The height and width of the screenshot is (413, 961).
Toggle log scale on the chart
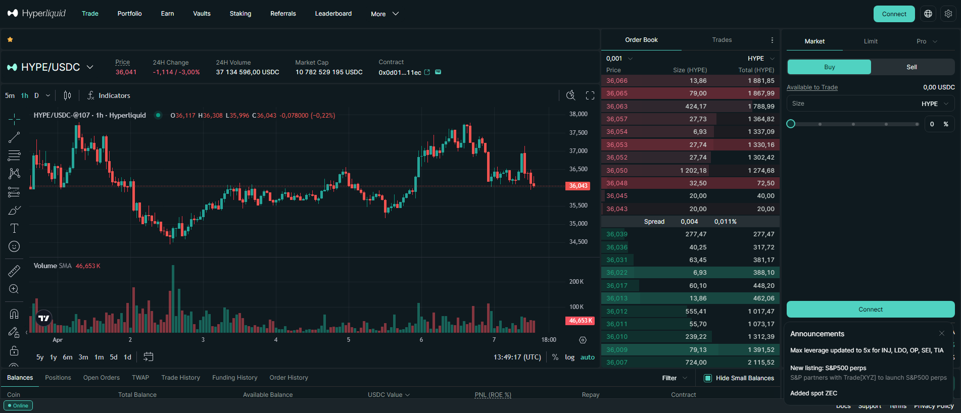[570, 357]
